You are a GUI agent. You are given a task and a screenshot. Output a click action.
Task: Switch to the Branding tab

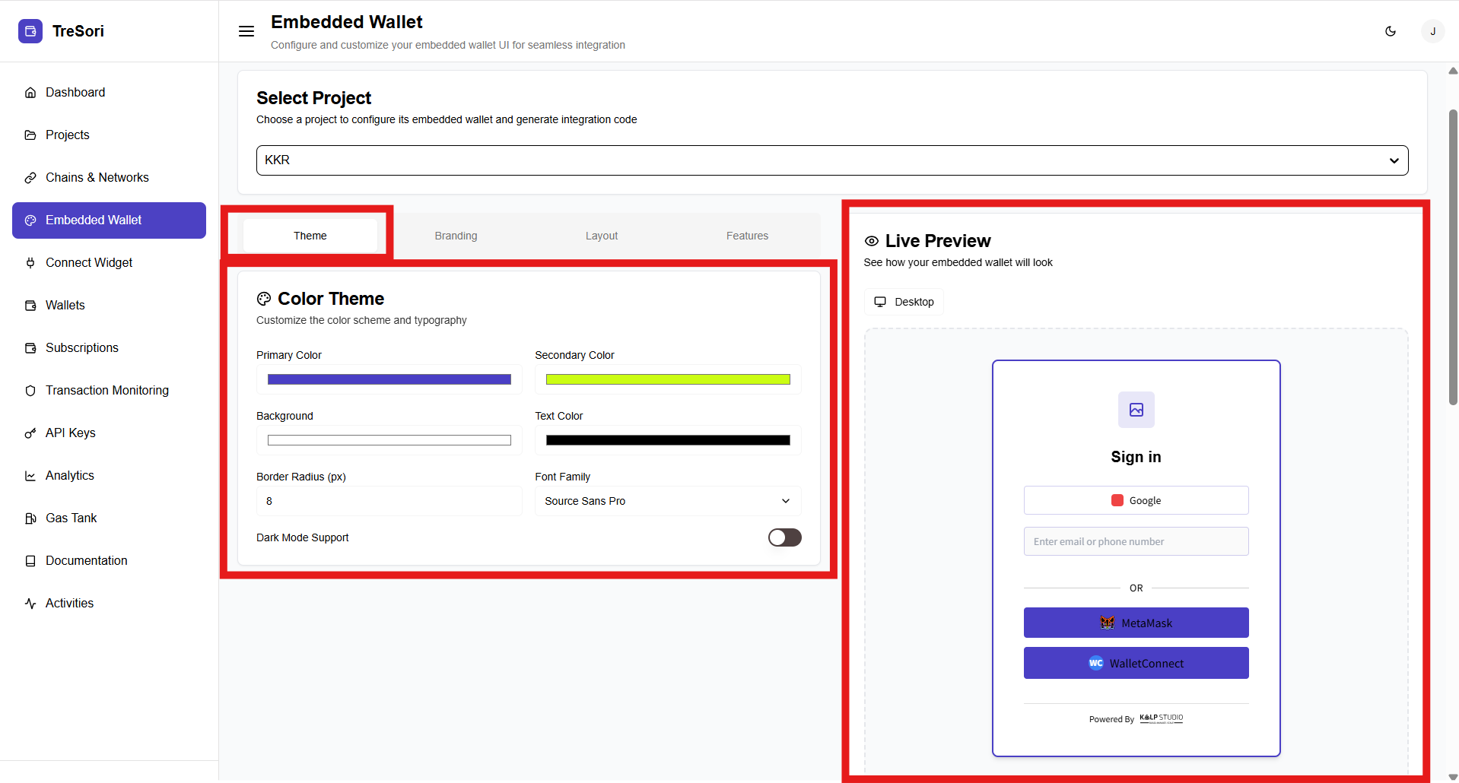pyautogui.click(x=456, y=236)
